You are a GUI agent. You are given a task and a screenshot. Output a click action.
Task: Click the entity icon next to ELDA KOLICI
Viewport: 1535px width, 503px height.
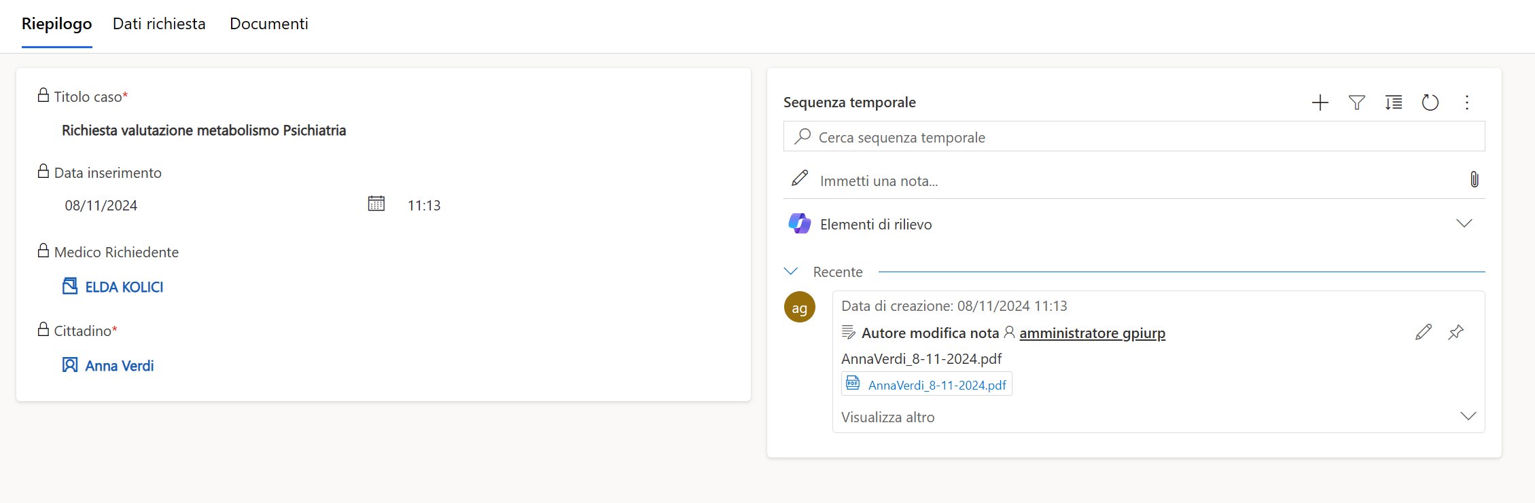[x=70, y=286]
